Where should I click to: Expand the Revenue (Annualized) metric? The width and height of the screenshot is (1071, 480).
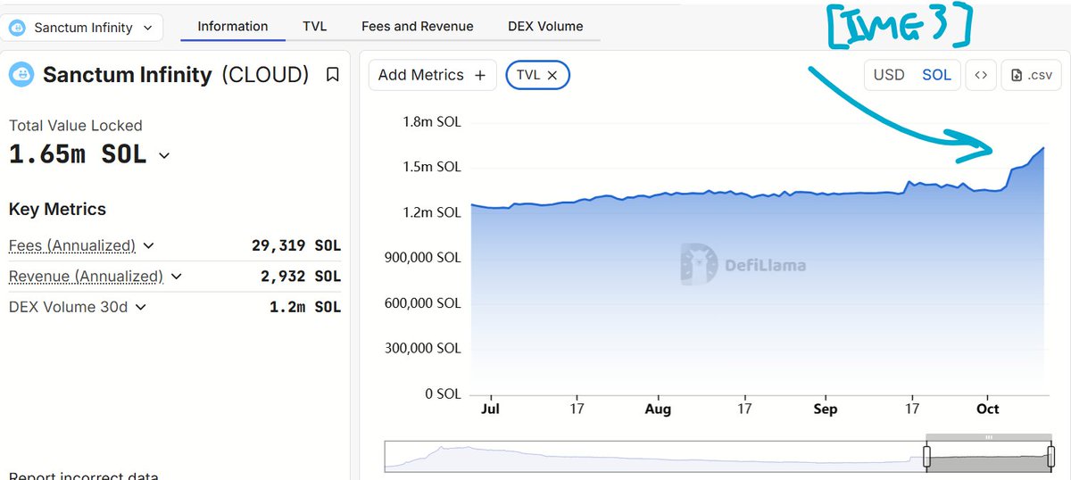click(176, 277)
